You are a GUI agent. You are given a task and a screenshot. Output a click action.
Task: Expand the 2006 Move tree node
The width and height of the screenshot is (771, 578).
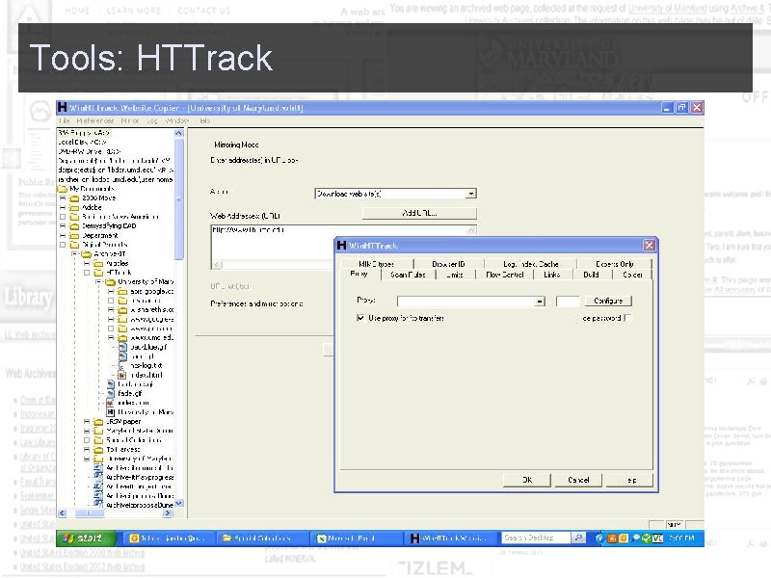(x=63, y=198)
